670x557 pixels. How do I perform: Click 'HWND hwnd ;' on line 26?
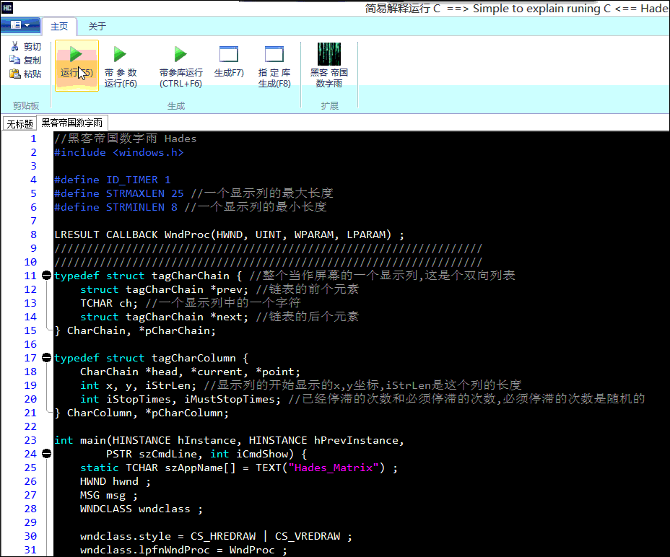[x=116, y=481]
